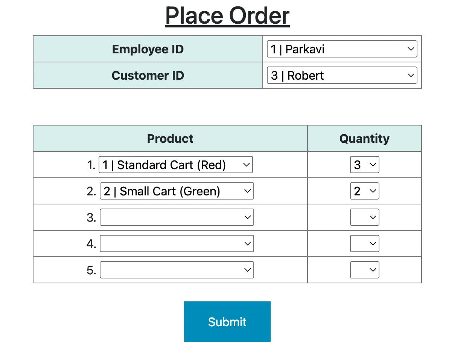Screen dimensions: 472x360
Task: Open the quantity dropdown in row 4
Action: click(364, 244)
